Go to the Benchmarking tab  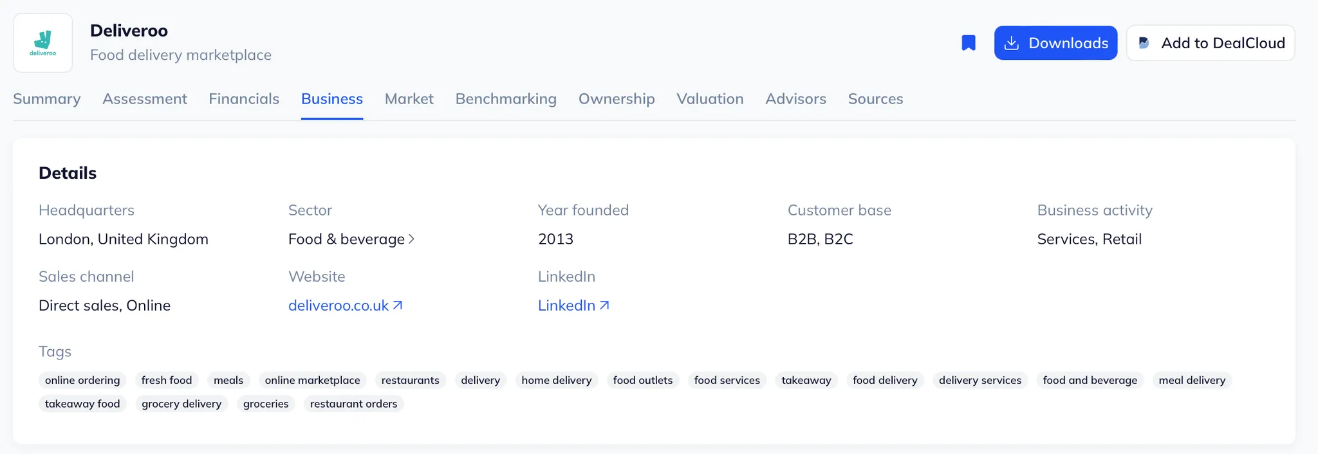(x=506, y=99)
